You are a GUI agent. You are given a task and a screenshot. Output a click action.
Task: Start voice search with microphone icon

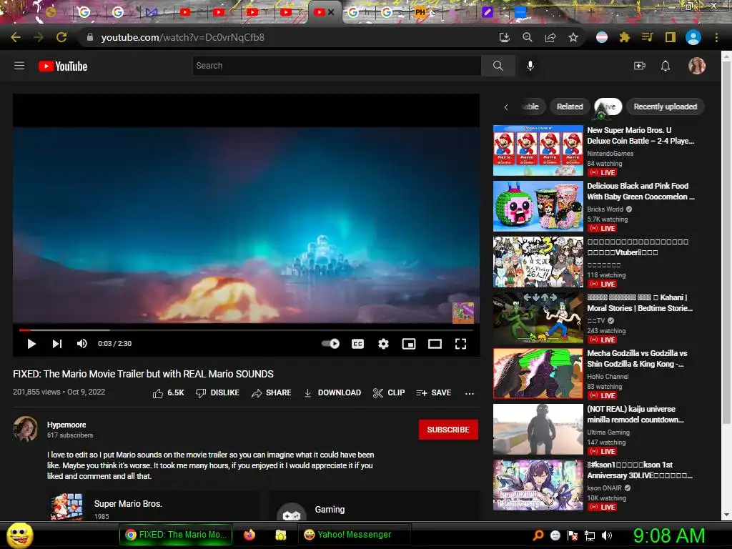pyautogui.click(x=530, y=66)
